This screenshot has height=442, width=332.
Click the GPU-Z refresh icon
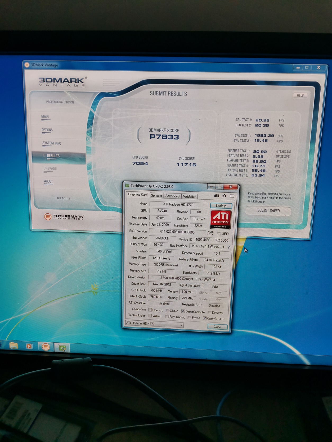(x=224, y=196)
